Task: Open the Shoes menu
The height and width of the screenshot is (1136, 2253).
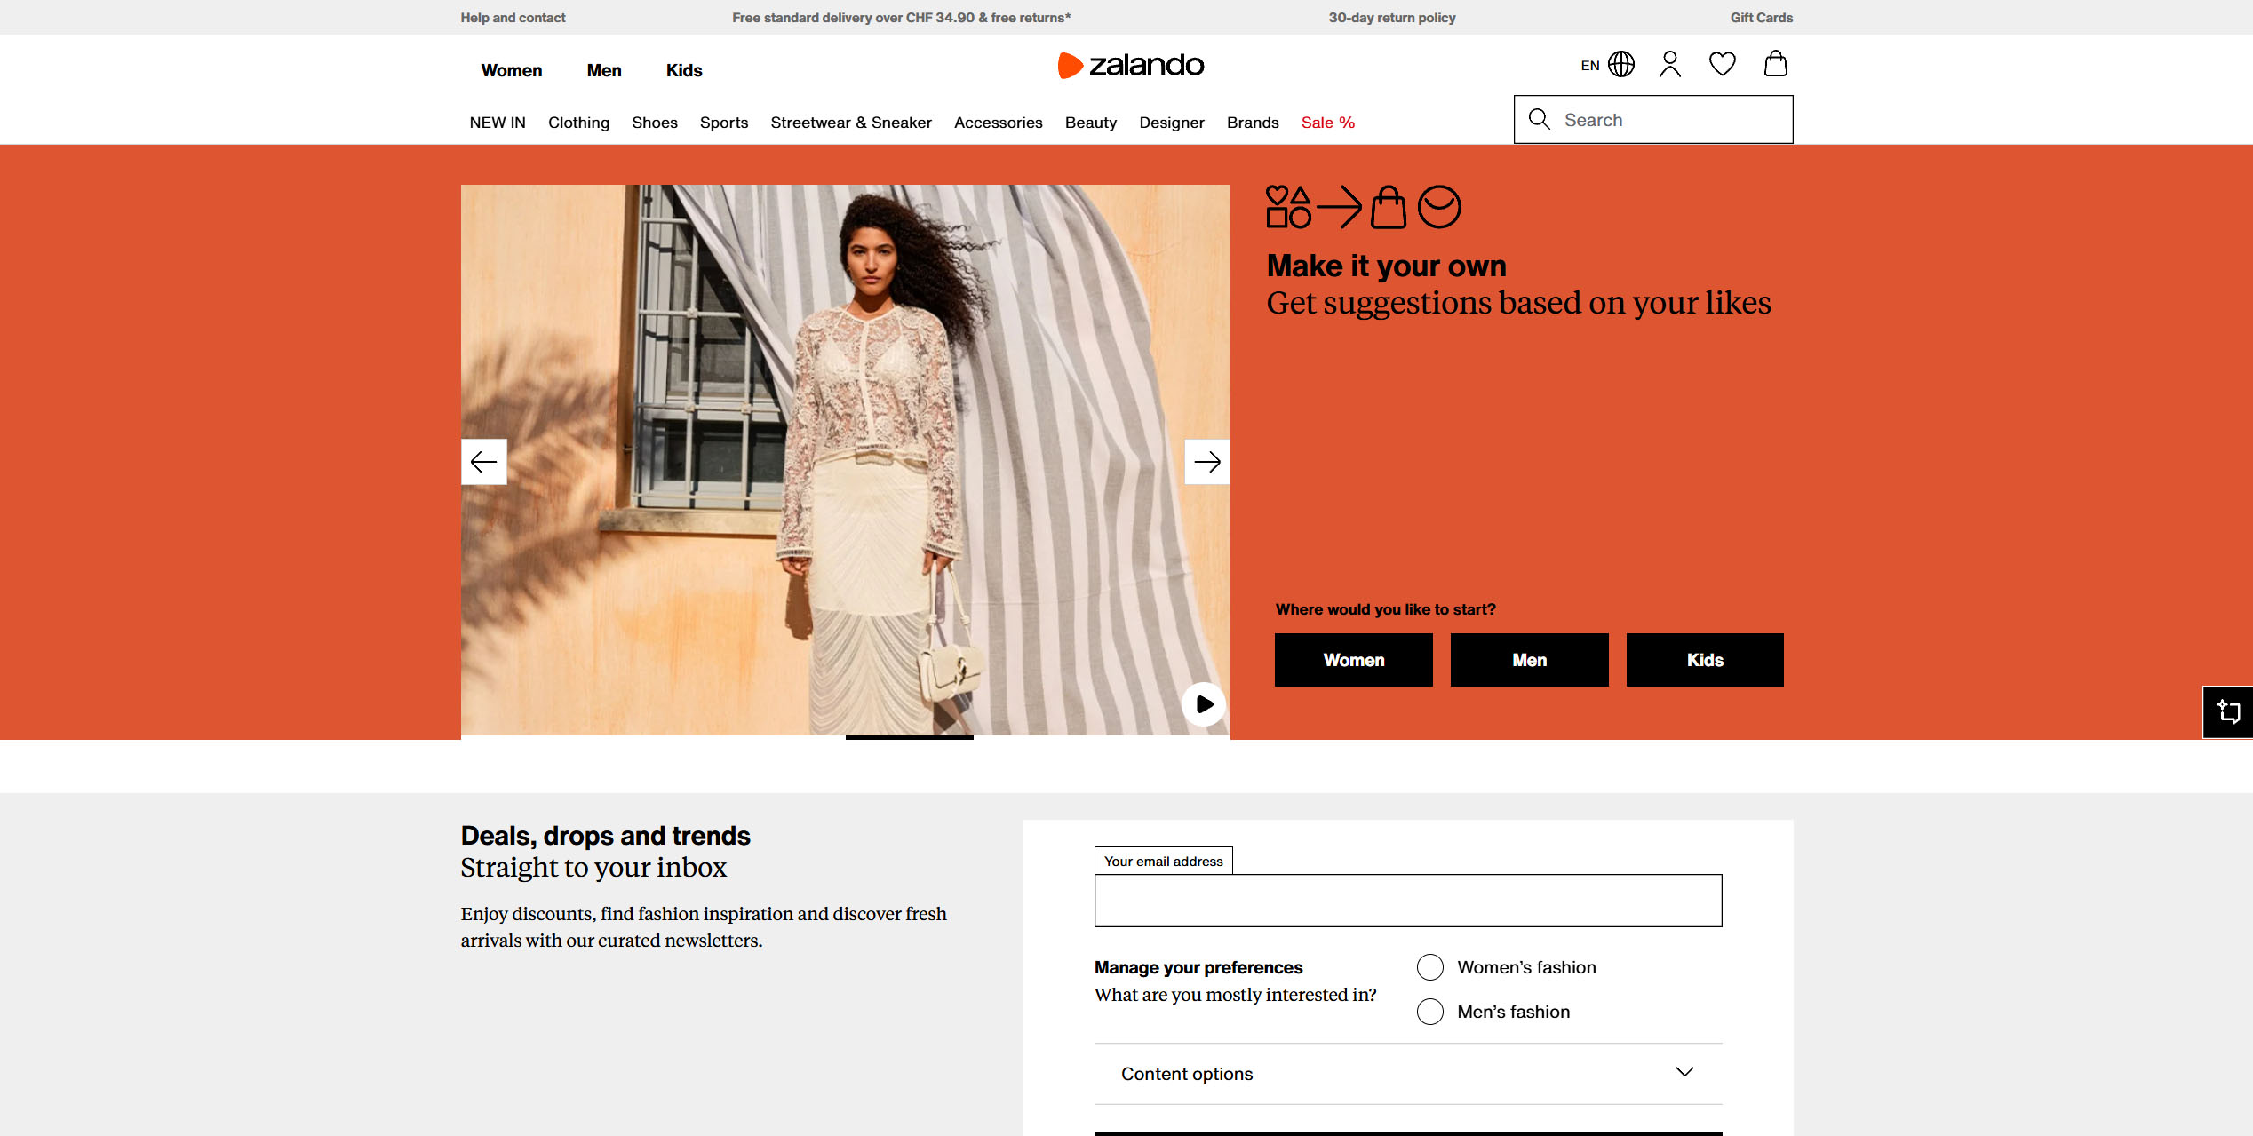Action: click(655, 123)
